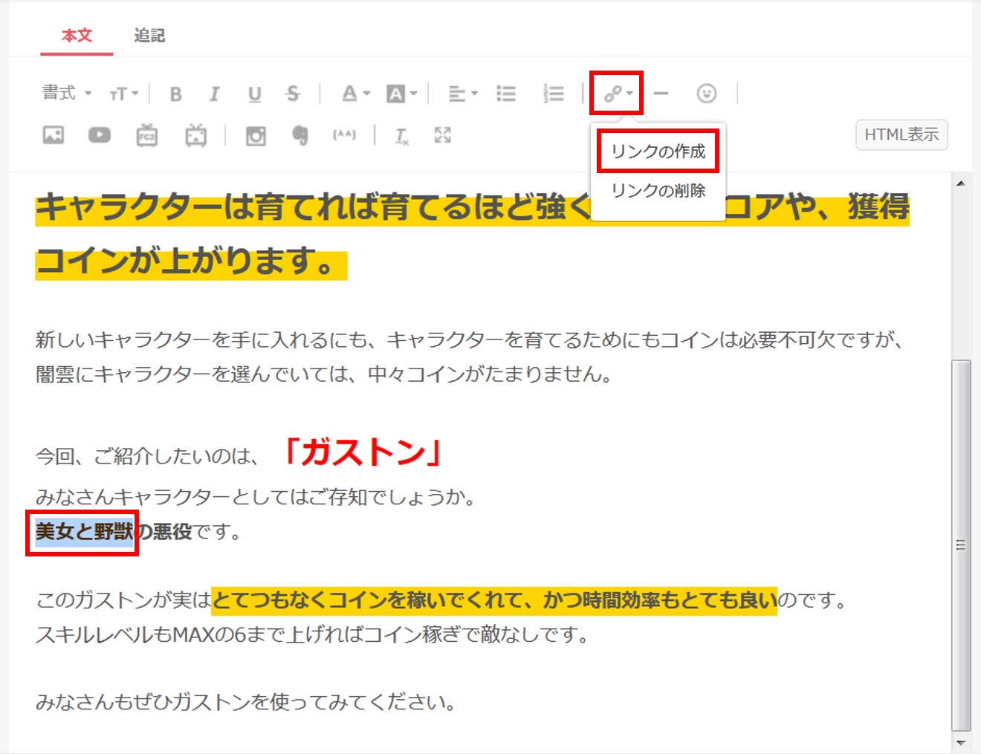
Task: Insert an image from the toolbar
Action: (x=54, y=135)
